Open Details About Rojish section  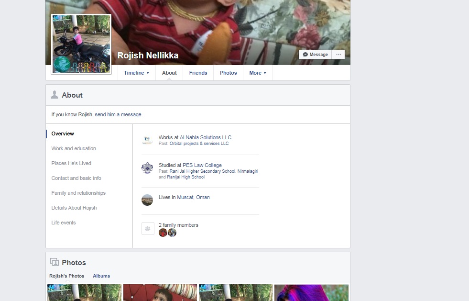pos(74,208)
